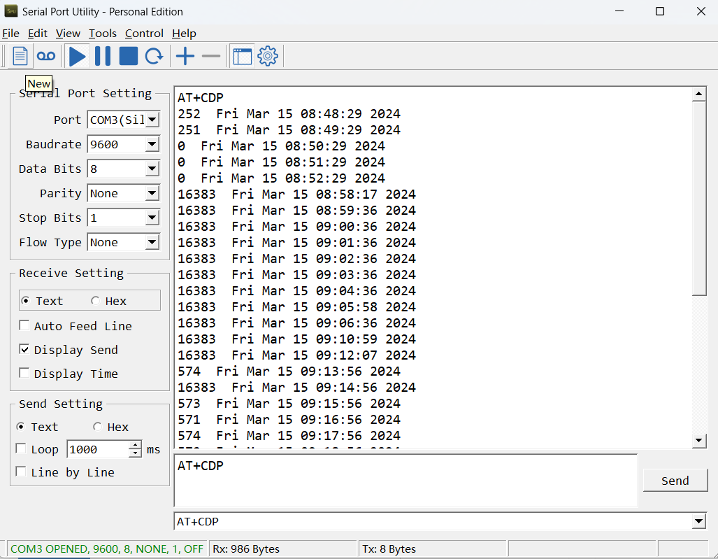The height and width of the screenshot is (559, 718).
Task: Maximize the Serial Port Utility window
Action: coord(660,11)
